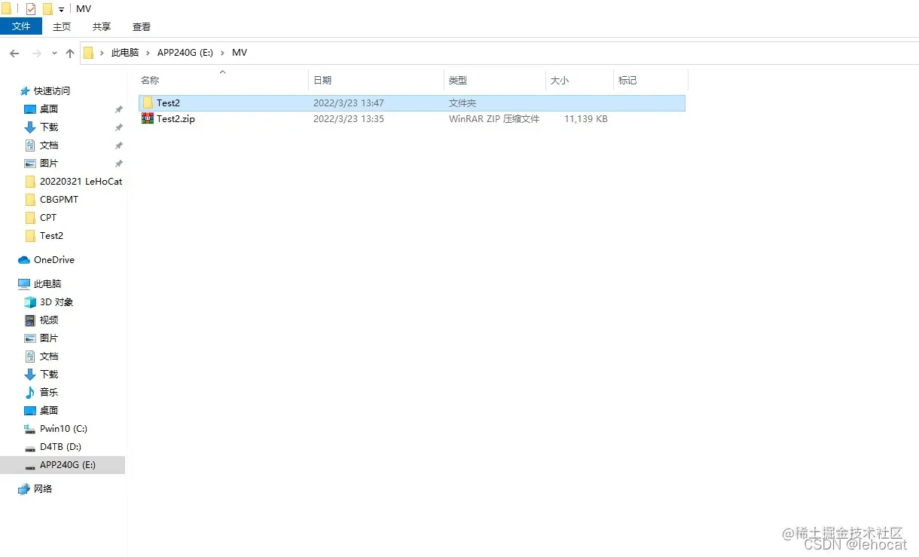
Task: Open 下载 under This PC
Action: tap(49, 374)
